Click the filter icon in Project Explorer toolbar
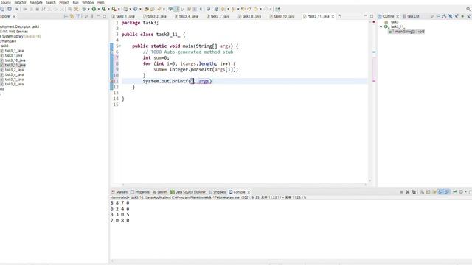Image resolution: width=472 pixels, height=265 pixels. coord(78,16)
